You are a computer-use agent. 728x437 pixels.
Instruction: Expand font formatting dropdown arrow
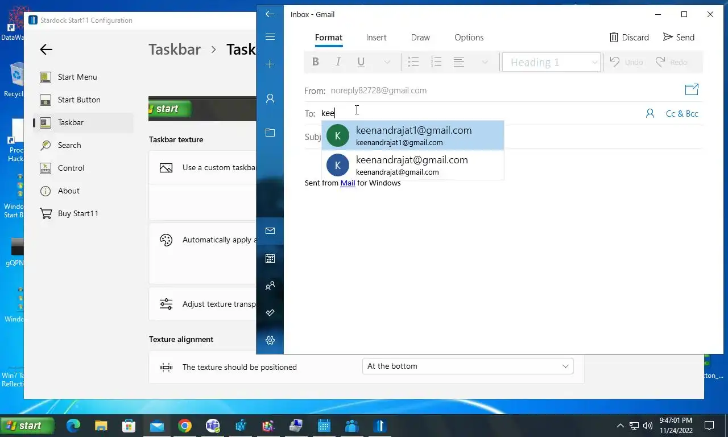387,62
